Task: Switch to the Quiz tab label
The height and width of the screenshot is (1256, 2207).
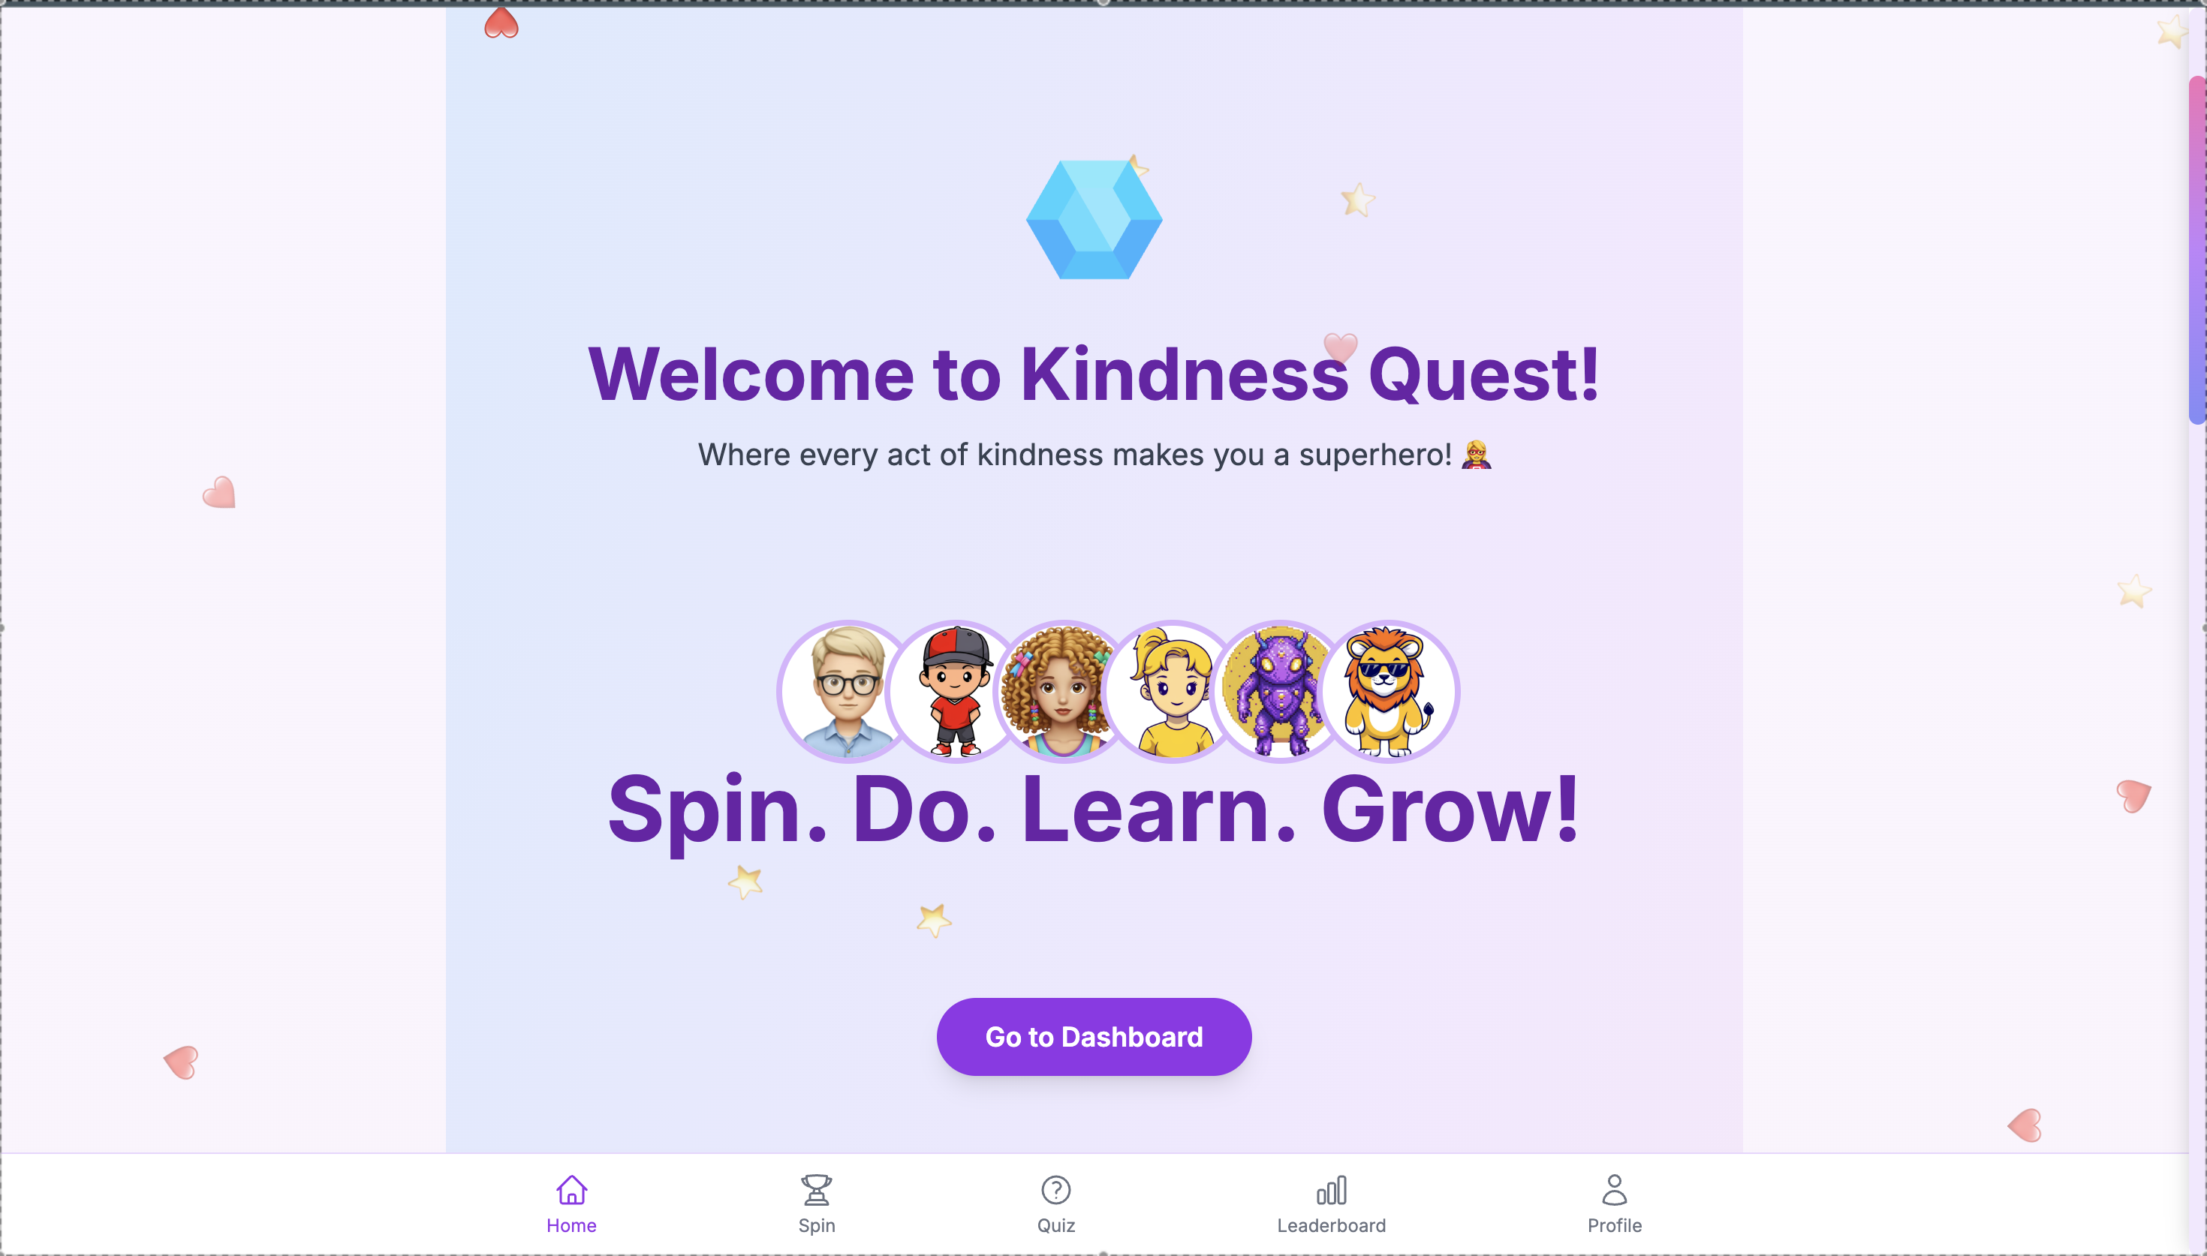Action: point(1055,1225)
